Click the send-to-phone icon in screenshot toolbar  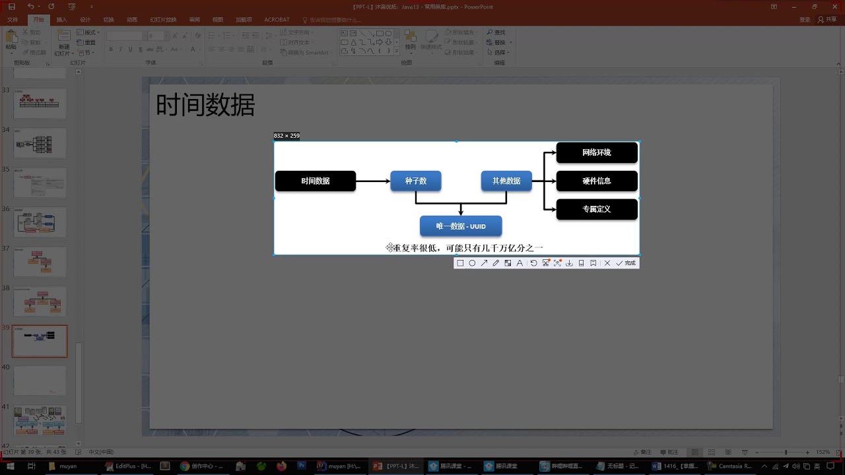tap(581, 263)
